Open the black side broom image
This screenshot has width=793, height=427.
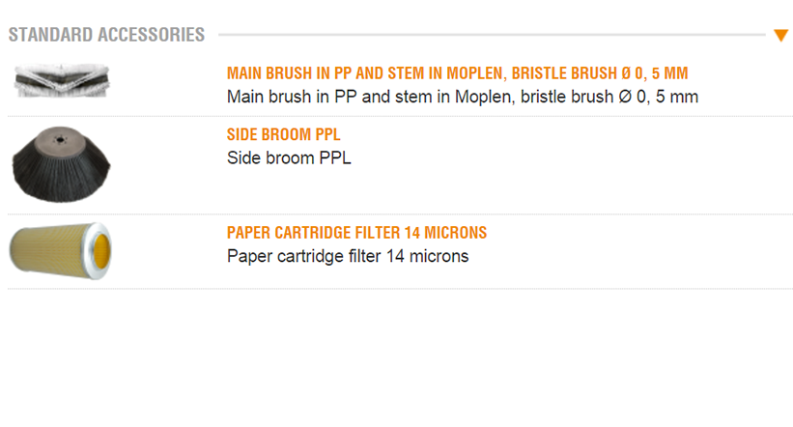62,164
